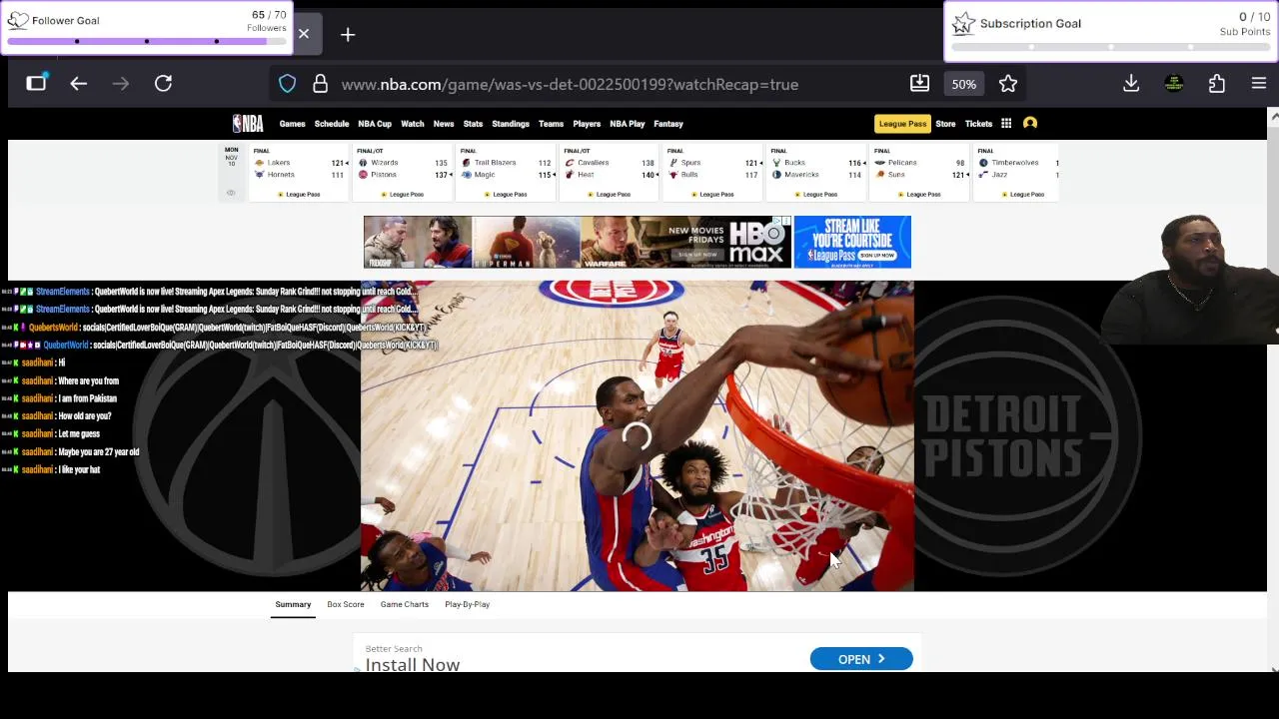The image size is (1279, 719).
Task: Go to the NBA Cup section
Action: (x=375, y=124)
